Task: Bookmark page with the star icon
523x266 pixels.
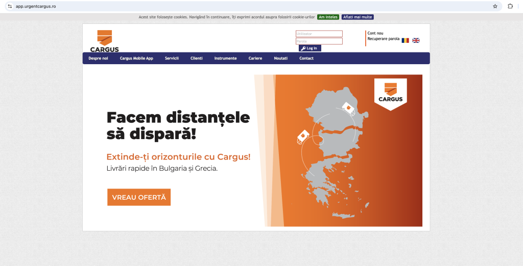Action: (x=495, y=6)
